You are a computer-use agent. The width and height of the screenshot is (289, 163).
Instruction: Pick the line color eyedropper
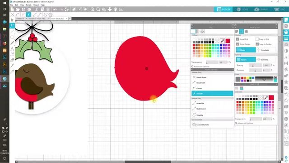[266, 97]
